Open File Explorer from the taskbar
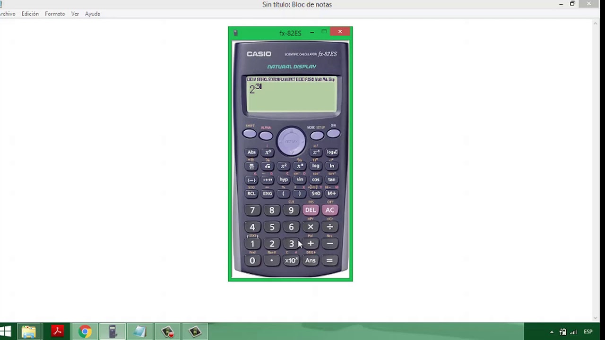 point(29,331)
